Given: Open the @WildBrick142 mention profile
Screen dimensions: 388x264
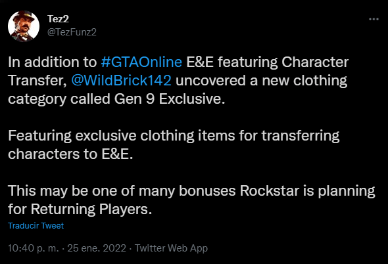Looking at the screenshot, I should (121, 80).
